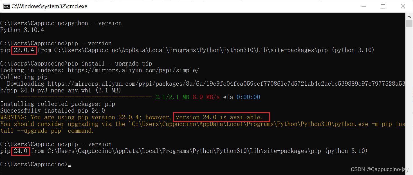Viewport: 413px width, 175px height.
Task: Click '(python 3.10)' after 22.0.4 line
Action: pyautogui.click(x=353, y=50)
